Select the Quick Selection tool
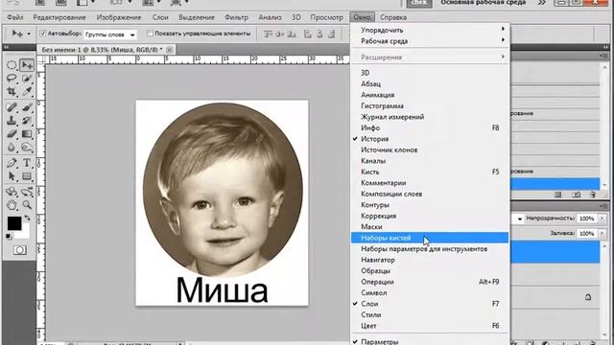The width and height of the screenshot is (614, 345). [27, 79]
